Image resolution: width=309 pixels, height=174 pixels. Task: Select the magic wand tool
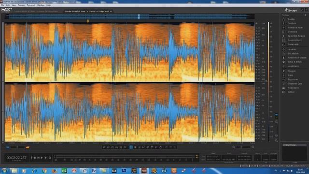tap(152, 147)
